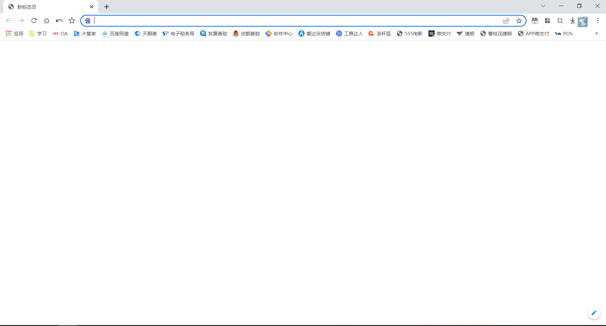The image size is (606, 326).
Task: Open a new tab with plus button
Action: point(107,7)
